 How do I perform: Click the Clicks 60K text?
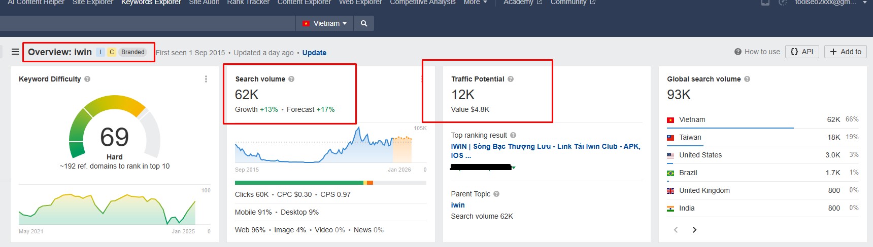(252, 194)
